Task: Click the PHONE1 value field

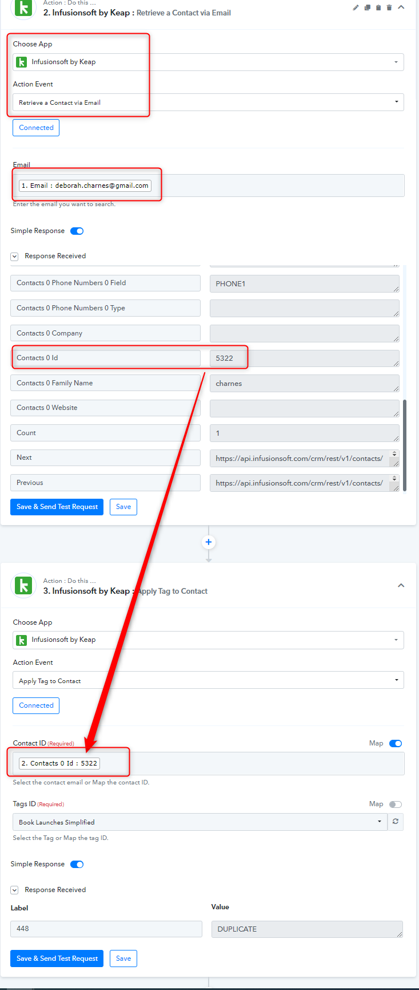Action: (305, 284)
